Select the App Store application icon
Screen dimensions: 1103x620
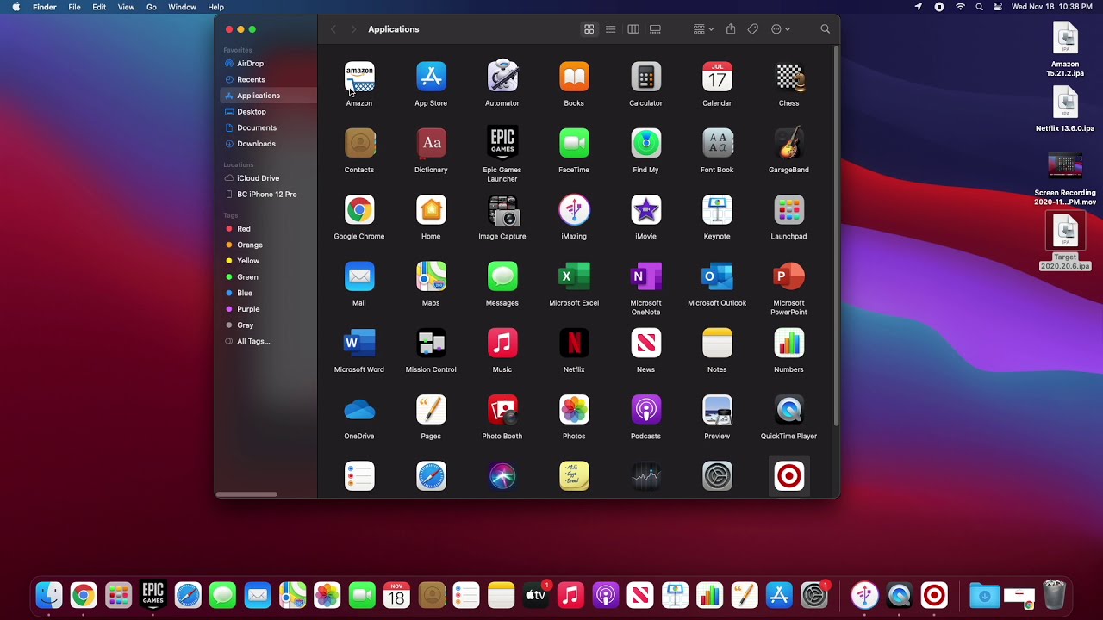coord(431,77)
